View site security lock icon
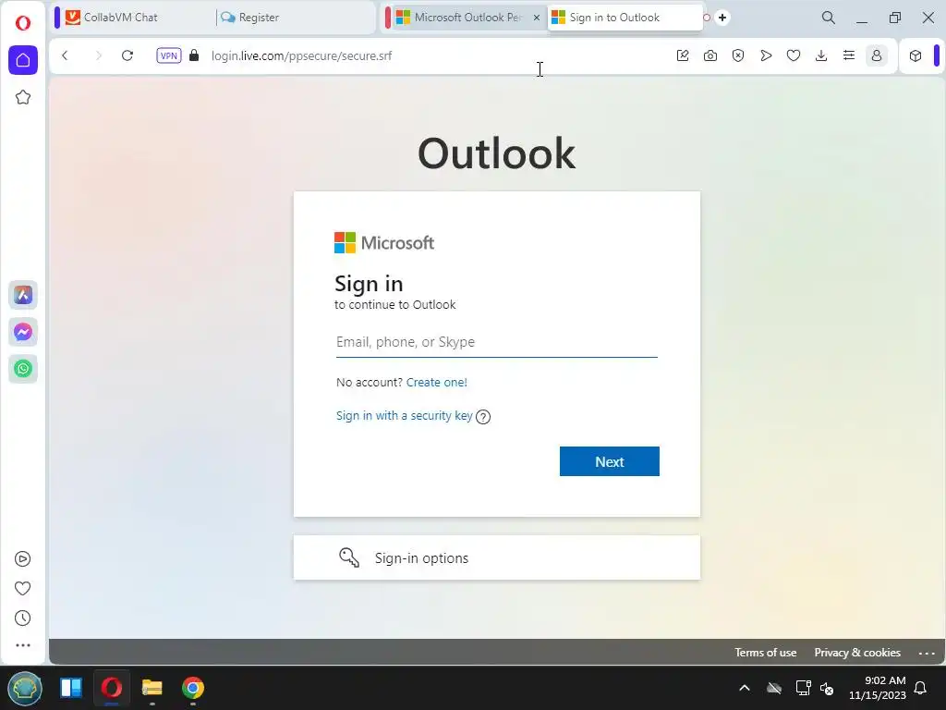Viewport: 946px width, 710px height. click(194, 55)
